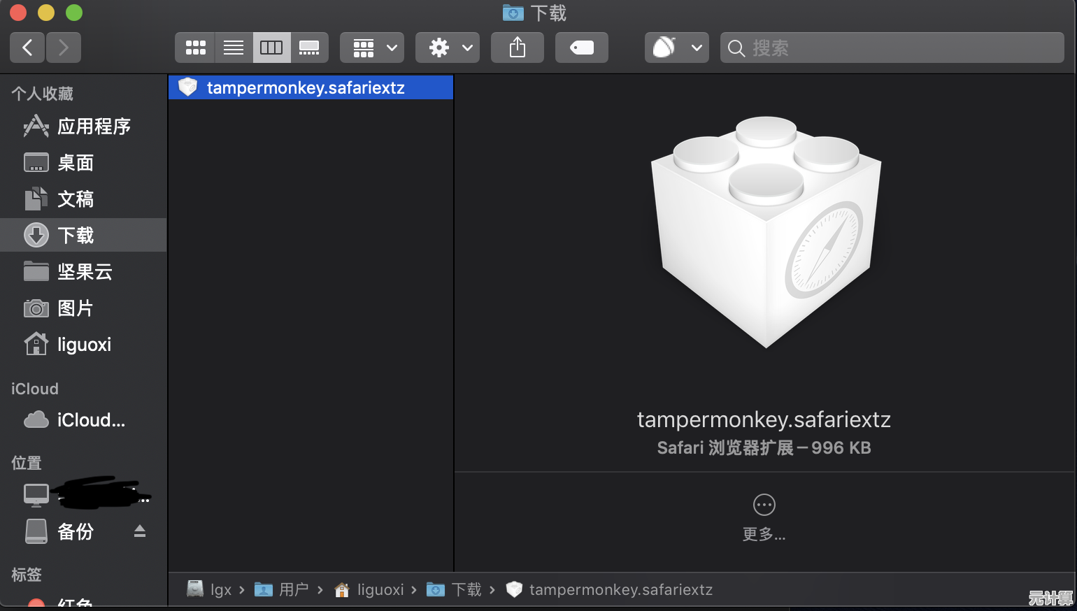Open iCloud Drive in the sidebar

pyautogui.click(x=83, y=419)
